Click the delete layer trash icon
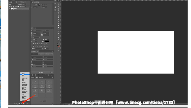191x108 pixels. pos(28,104)
